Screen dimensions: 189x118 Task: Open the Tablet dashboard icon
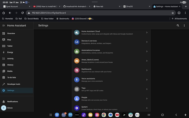(x=4, y=46)
